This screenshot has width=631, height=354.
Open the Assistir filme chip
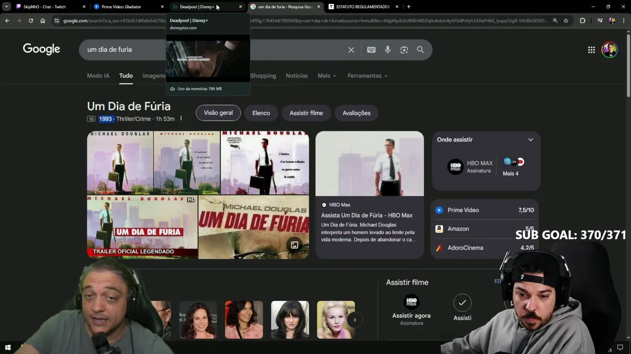coord(306,113)
